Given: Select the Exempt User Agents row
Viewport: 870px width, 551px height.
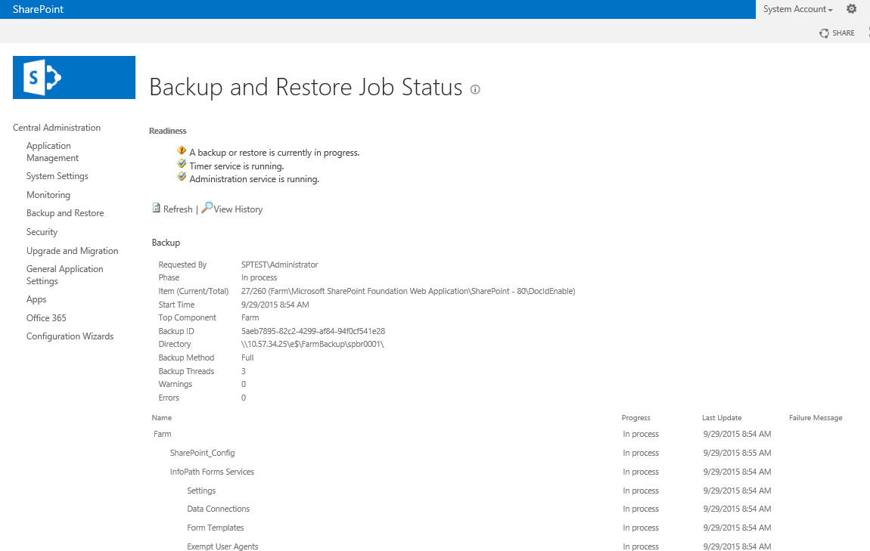Looking at the screenshot, I should click(222, 546).
